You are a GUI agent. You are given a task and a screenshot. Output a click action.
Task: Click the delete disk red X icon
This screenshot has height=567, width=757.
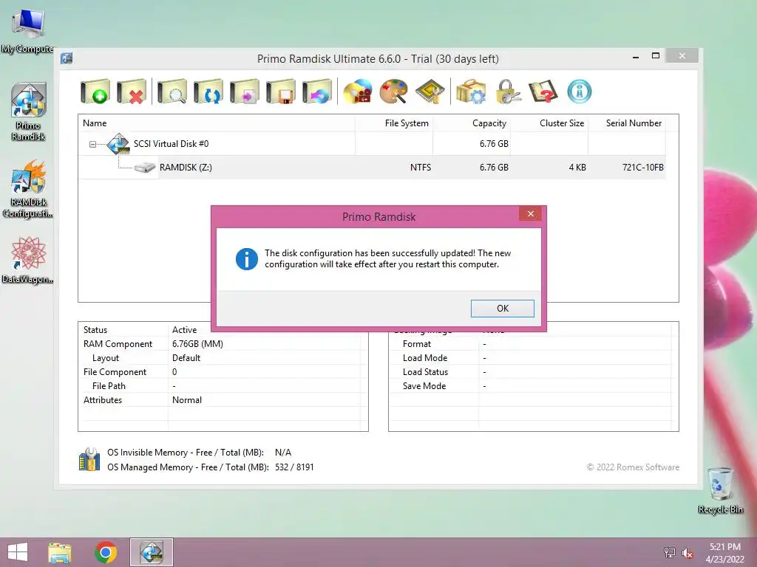pos(132,91)
